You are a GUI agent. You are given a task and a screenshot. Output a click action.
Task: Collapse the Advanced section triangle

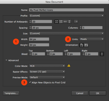[x=6, y=60]
